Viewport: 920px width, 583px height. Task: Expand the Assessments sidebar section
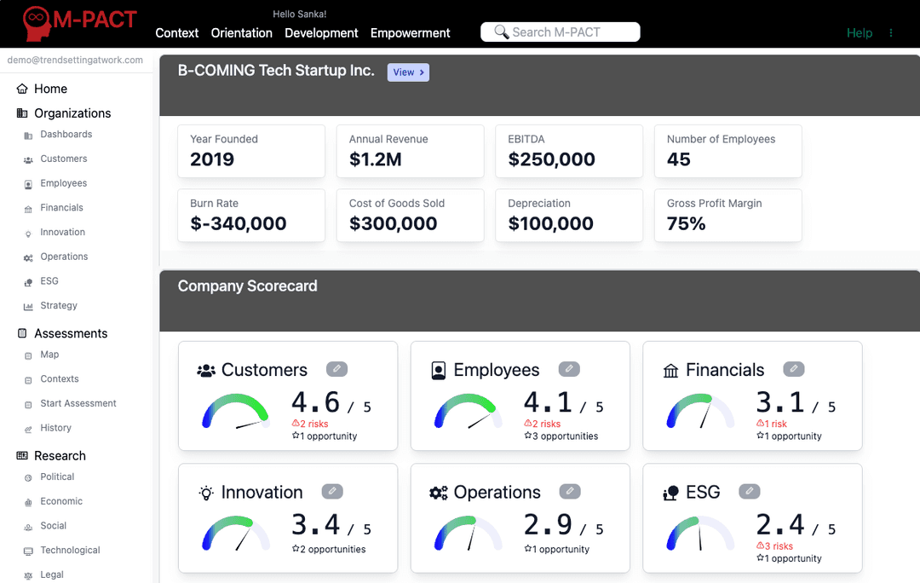click(70, 333)
